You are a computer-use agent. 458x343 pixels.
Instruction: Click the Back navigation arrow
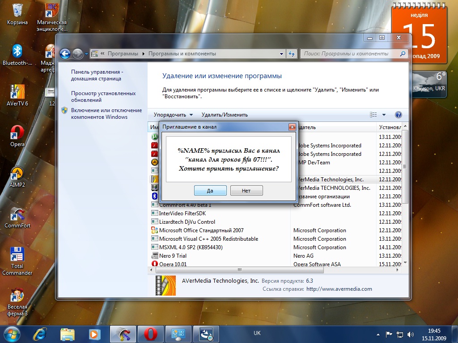[65, 54]
